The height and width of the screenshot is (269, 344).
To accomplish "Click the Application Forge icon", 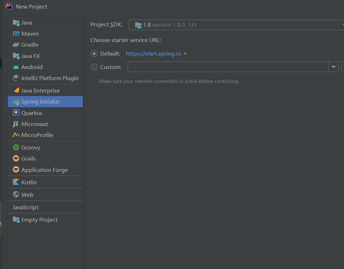I will (x=16, y=170).
